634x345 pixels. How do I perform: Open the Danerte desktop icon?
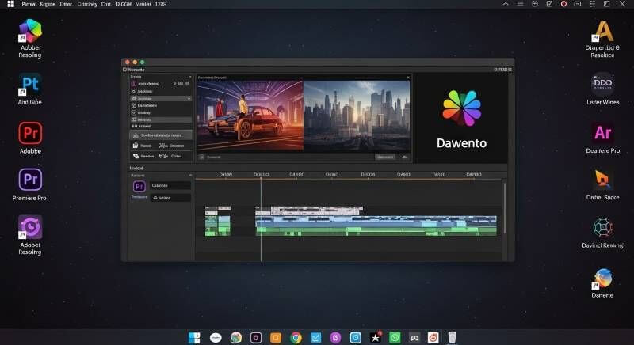tap(602, 279)
